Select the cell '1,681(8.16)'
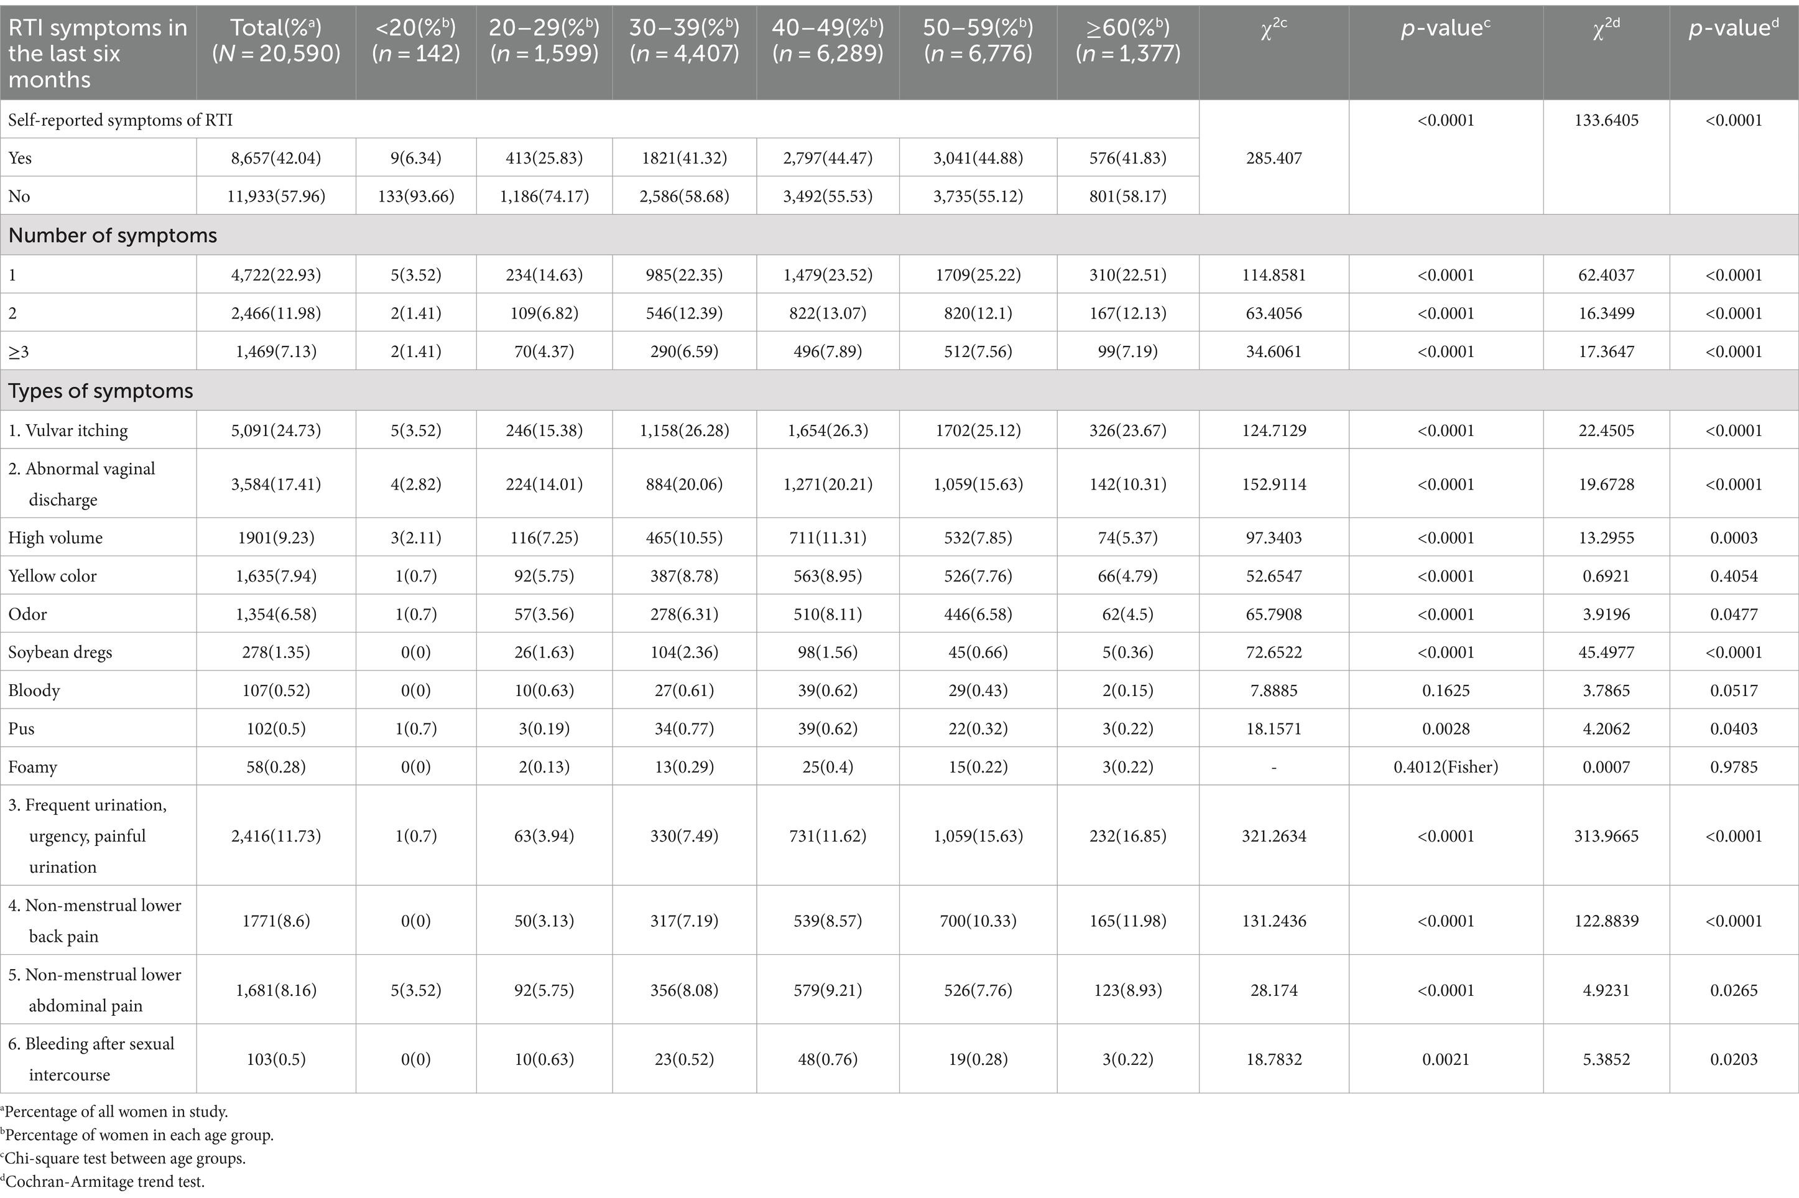 tap(277, 990)
